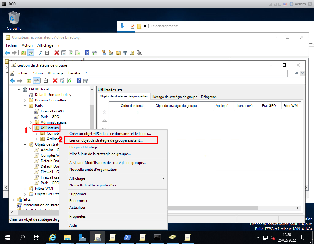
Task: Expand the Domain Controllers tree node
Action: 25,100
